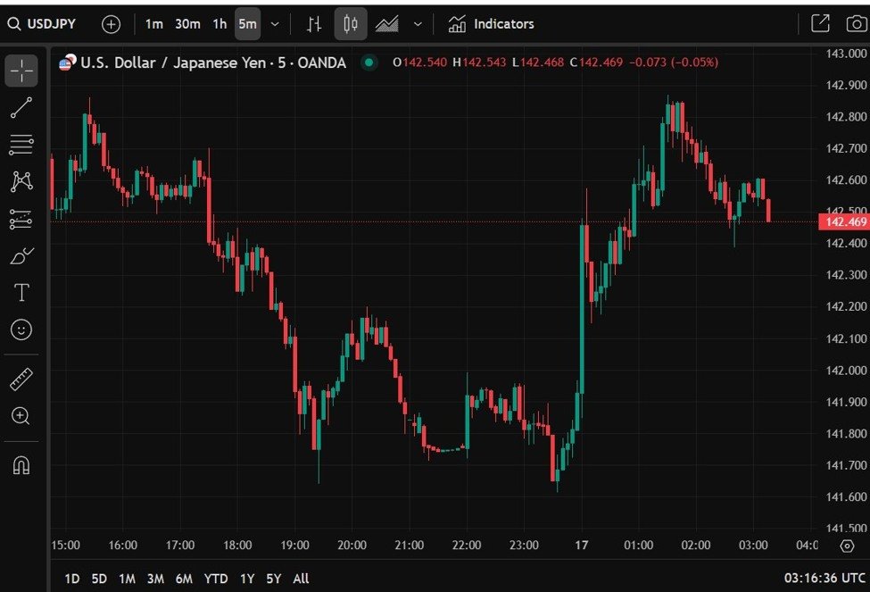Toggle candlestick chart style

pyautogui.click(x=351, y=24)
